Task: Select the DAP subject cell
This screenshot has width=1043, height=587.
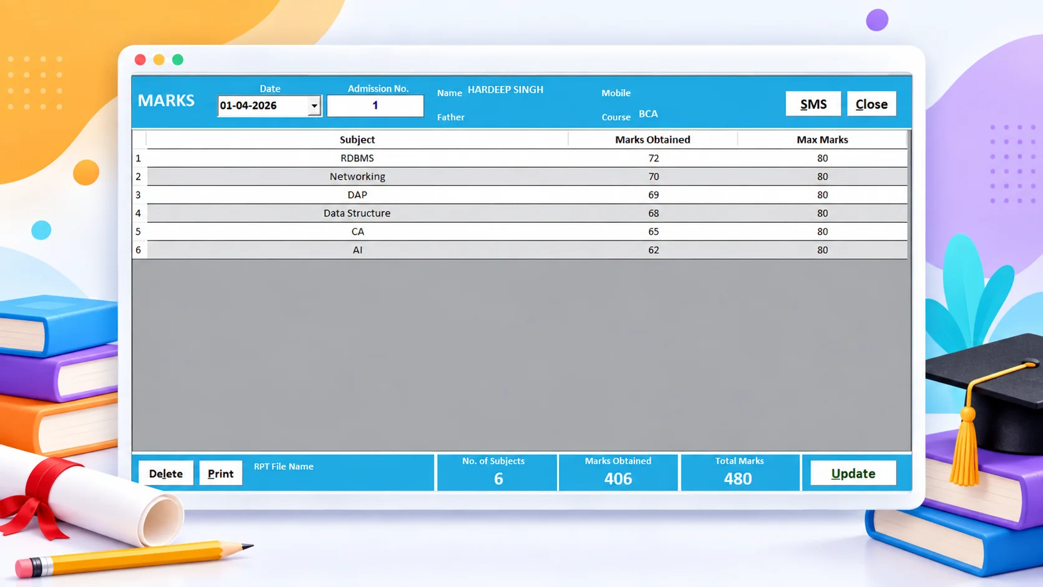Action: (357, 195)
